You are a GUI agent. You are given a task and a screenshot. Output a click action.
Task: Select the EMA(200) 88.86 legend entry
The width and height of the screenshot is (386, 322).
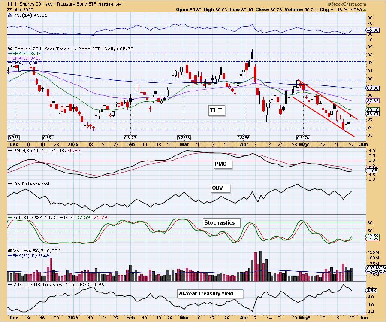25,63
